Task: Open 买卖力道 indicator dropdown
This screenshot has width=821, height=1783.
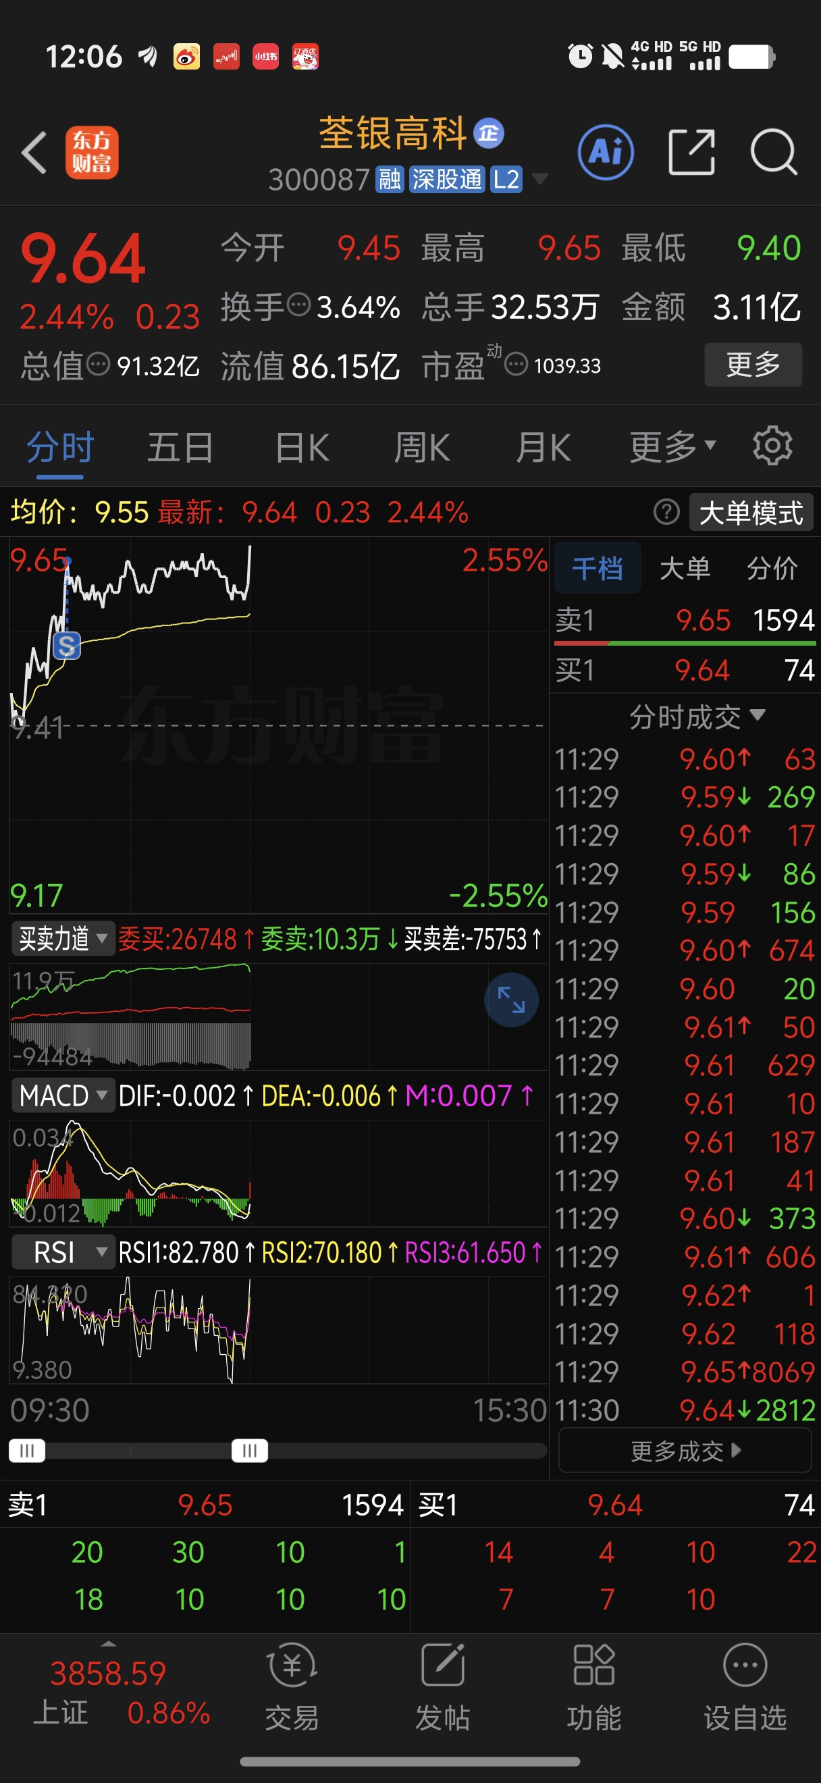Action: [63, 939]
